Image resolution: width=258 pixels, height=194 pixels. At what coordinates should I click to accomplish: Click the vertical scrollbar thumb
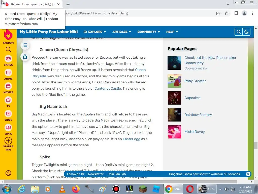pos(256,146)
